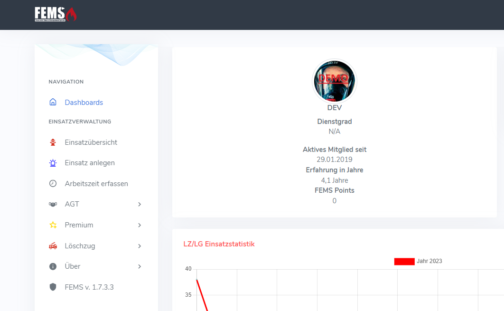The image size is (504, 311).
Task: Click the Jahr 2023 legend label
Action: (x=429, y=261)
